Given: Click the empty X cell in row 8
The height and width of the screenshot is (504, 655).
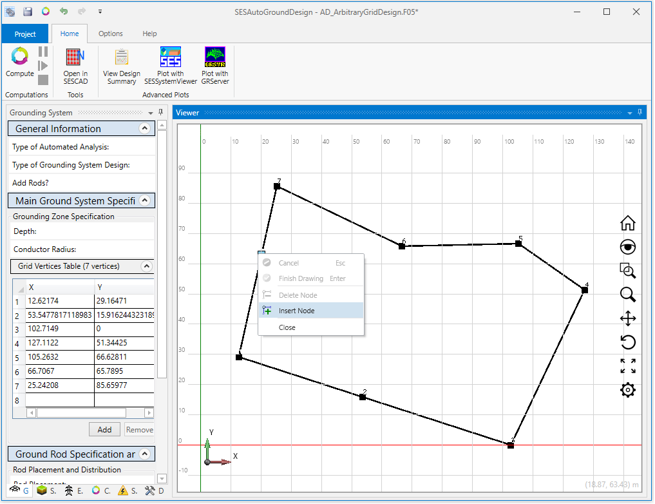Looking at the screenshot, I should (60, 400).
